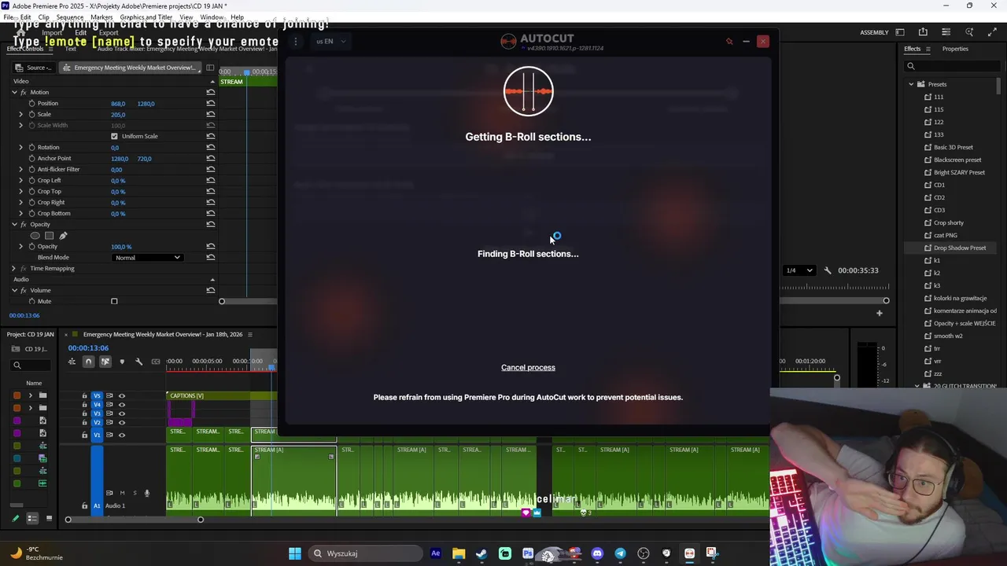
Task: Hide video track V3 eye icon
Action: pyautogui.click(x=121, y=413)
